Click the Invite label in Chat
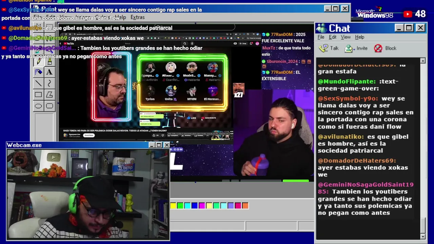This screenshot has width=434, height=244. pos(362,48)
